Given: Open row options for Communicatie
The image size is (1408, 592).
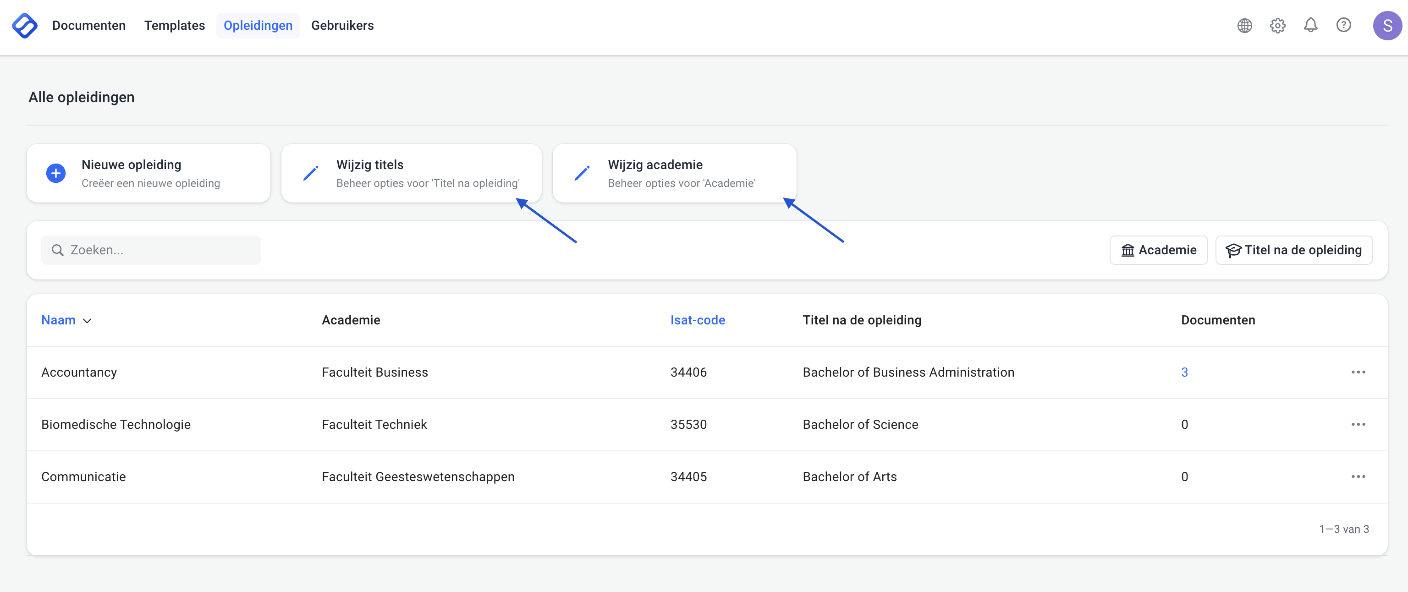Looking at the screenshot, I should click(x=1358, y=477).
